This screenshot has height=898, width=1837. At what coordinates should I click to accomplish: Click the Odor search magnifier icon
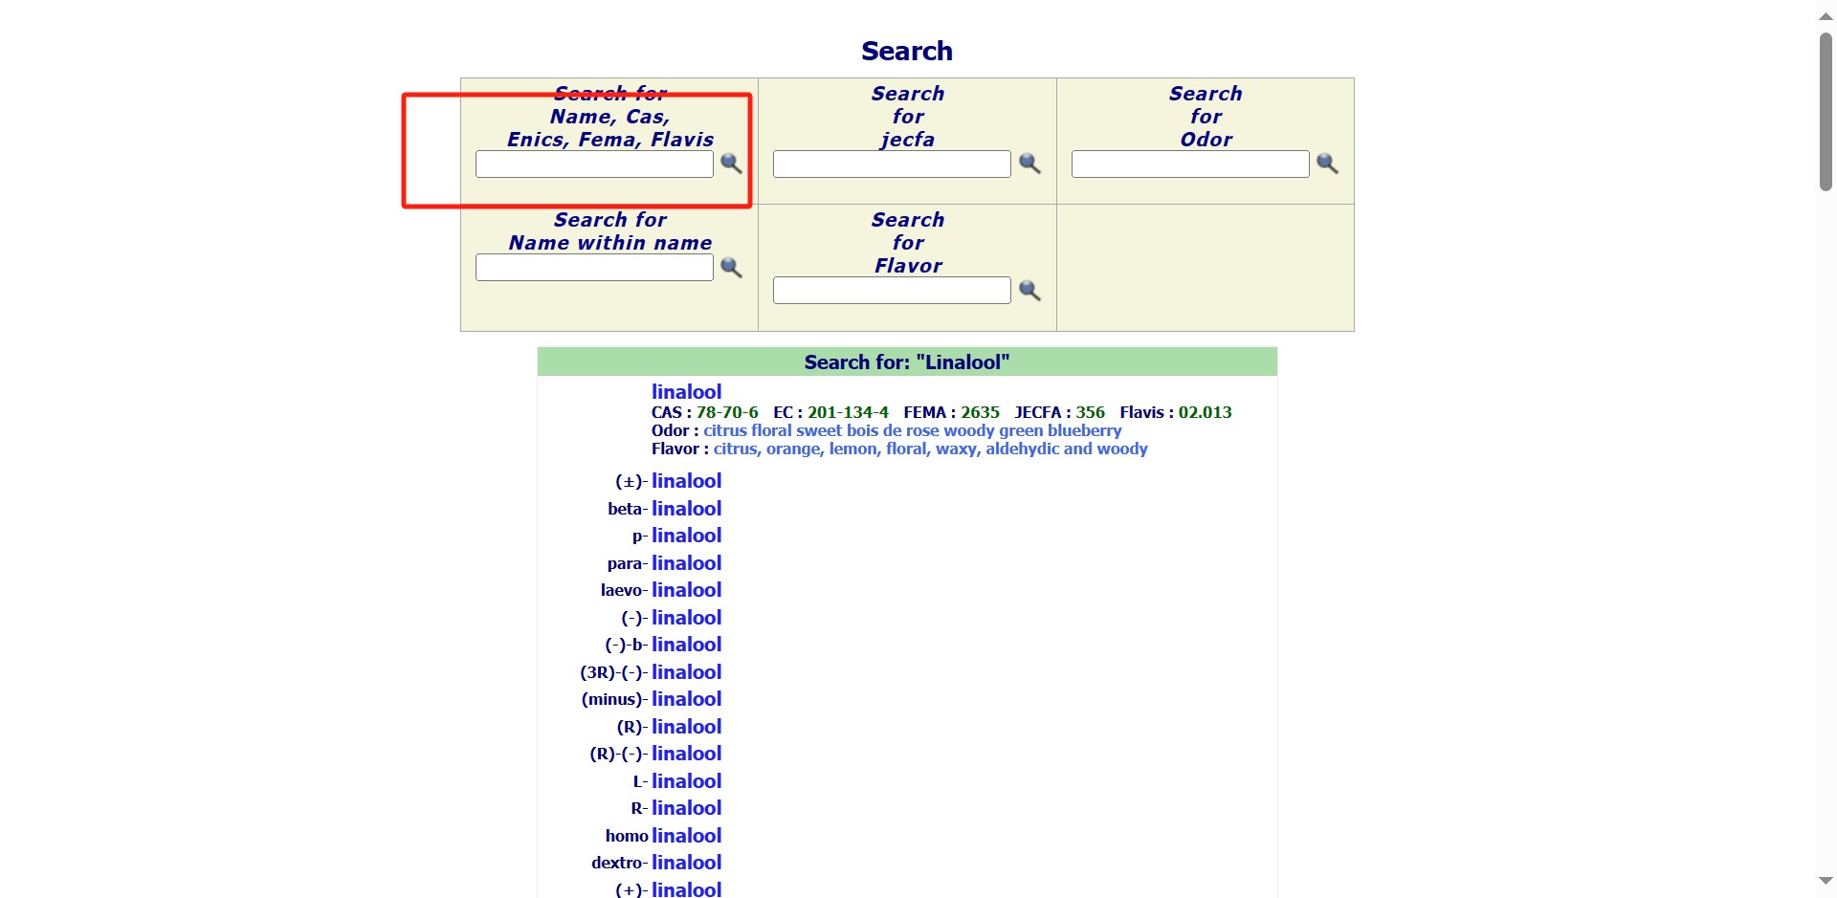1327,164
